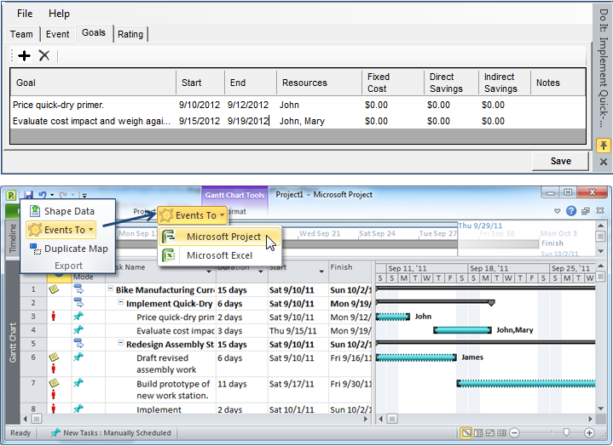Click the Resources column header
The height and width of the screenshot is (446, 613).
pos(319,83)
